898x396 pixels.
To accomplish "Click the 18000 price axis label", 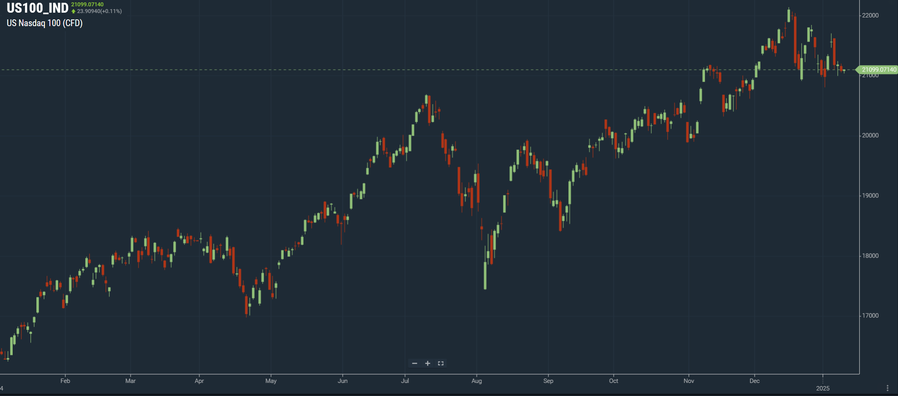I will [x=870, y=256].
